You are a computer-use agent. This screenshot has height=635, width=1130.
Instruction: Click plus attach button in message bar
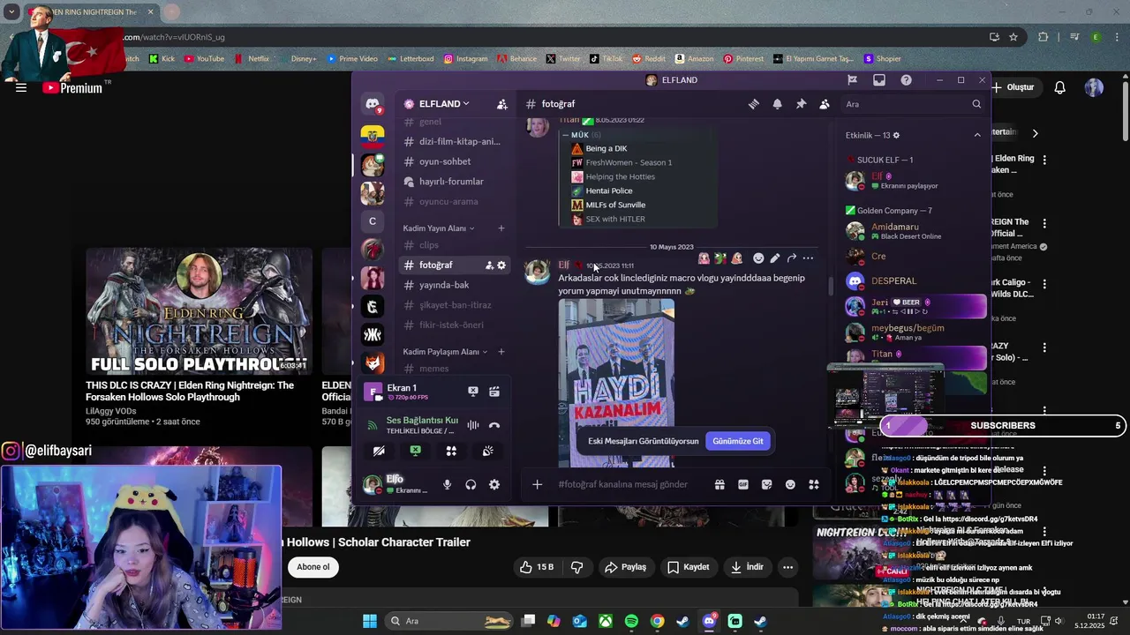point(537,484)
